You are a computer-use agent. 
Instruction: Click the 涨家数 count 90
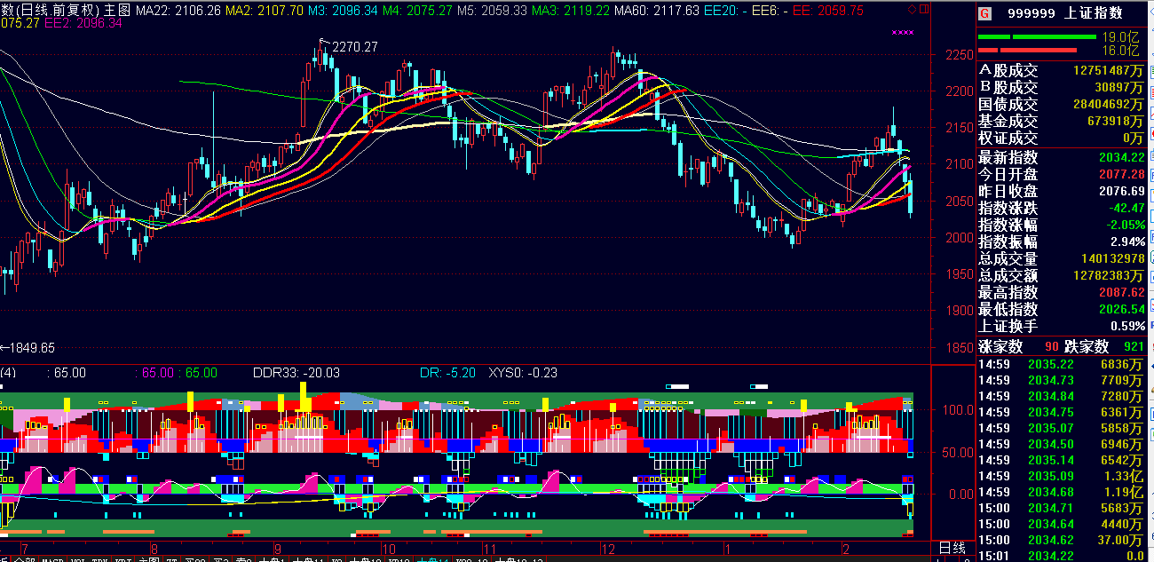click(x=1051, y=346)
